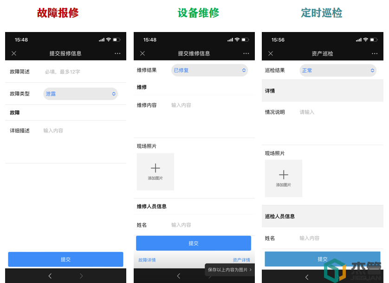Viewport: 389px width, 283px height.
Task: Open the 故障类型 dropdown showing 泄露
Action: pyautogui.click(x=81, y=94)
